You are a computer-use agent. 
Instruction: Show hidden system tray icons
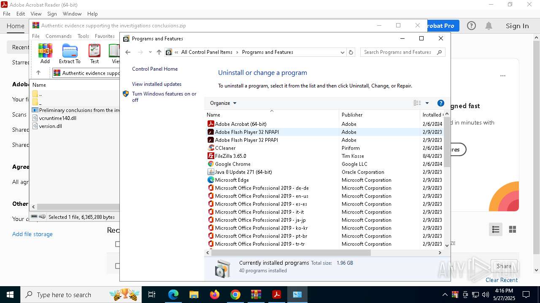(x=445, y=295)
